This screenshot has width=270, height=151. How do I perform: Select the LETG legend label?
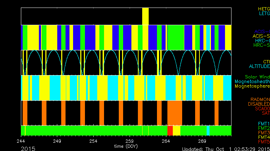[264, 13]
